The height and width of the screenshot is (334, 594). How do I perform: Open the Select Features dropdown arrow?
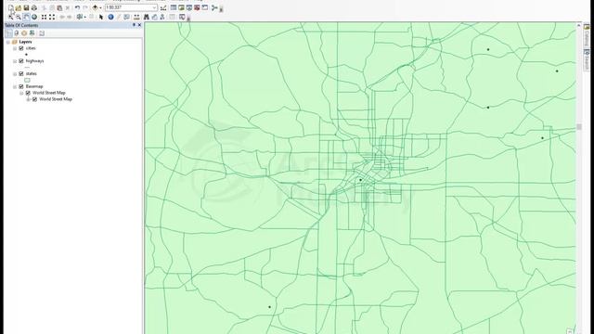pyautogui.click(x=84, y=17)
